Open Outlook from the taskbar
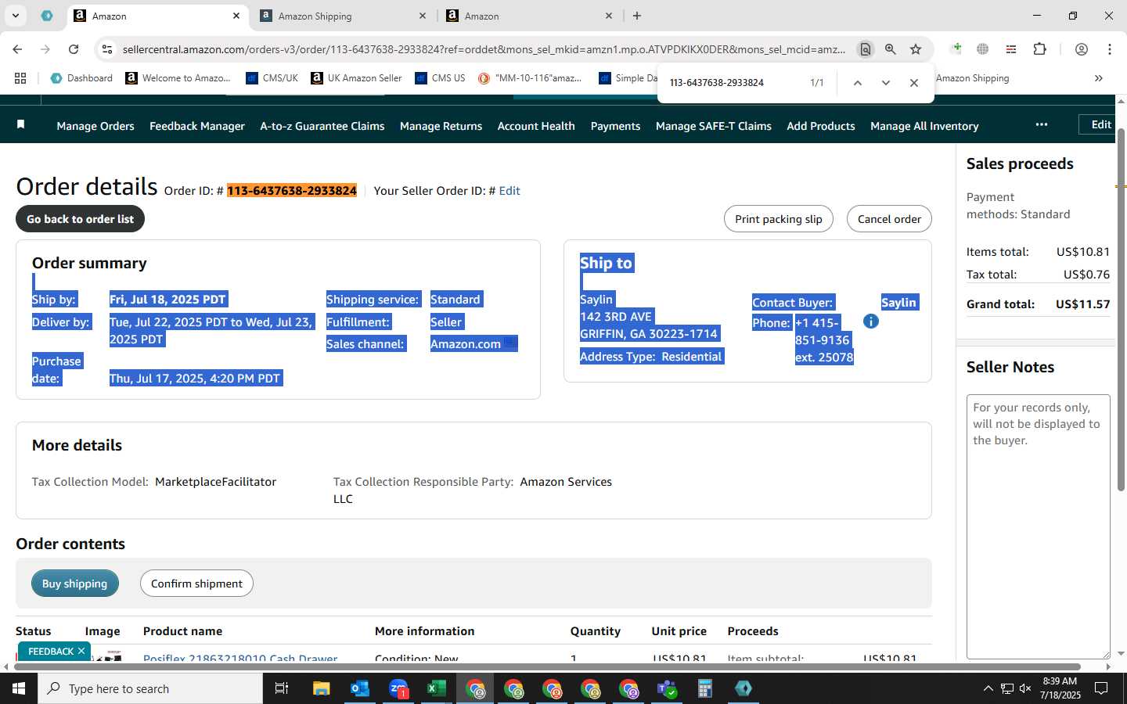 (x=360, y=688)
